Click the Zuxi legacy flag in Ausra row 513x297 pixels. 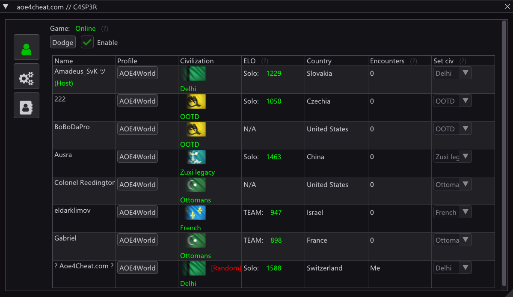pos(196,157)
